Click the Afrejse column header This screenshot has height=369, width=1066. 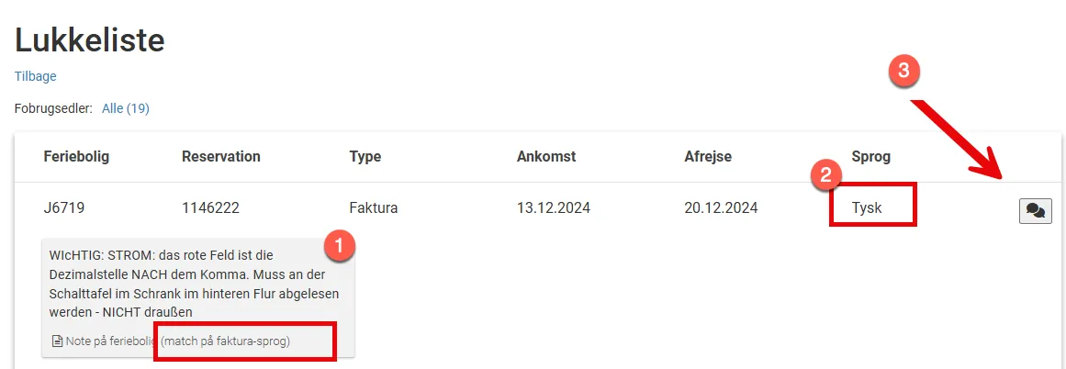708,156
